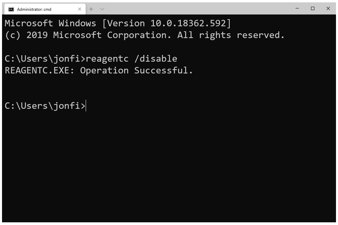
Task: Click the "Operation Successful." message
Action: [x=137, y=70]
